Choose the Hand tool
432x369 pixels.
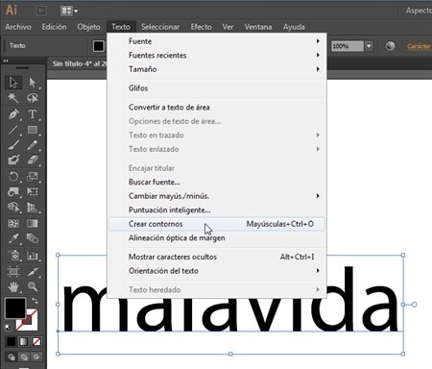[13, 286]
